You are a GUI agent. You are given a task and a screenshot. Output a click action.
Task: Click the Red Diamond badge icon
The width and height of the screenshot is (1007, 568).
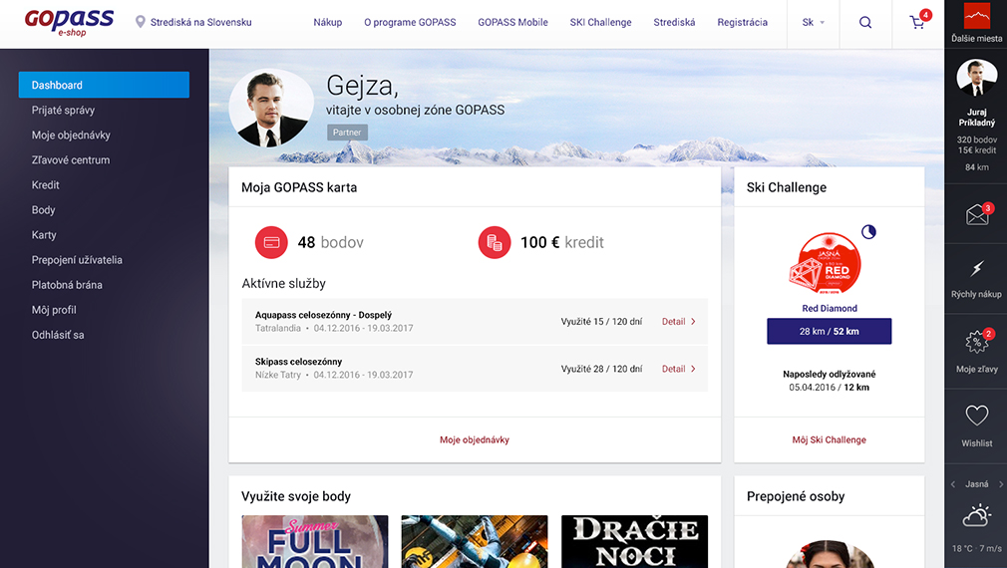[x=825, y=264]
